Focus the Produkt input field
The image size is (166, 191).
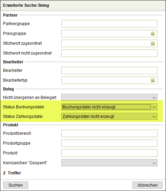109,153
